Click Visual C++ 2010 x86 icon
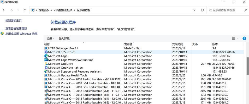Screen dimensions: 249x104 pyautogui.click(x=46, y=87)
